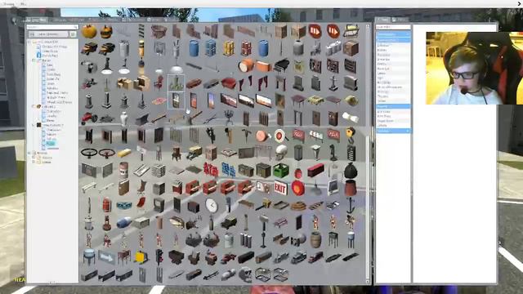Collapse the Constraints tool category header
Screen dimensions: 523x294
[x=393, y=34]
